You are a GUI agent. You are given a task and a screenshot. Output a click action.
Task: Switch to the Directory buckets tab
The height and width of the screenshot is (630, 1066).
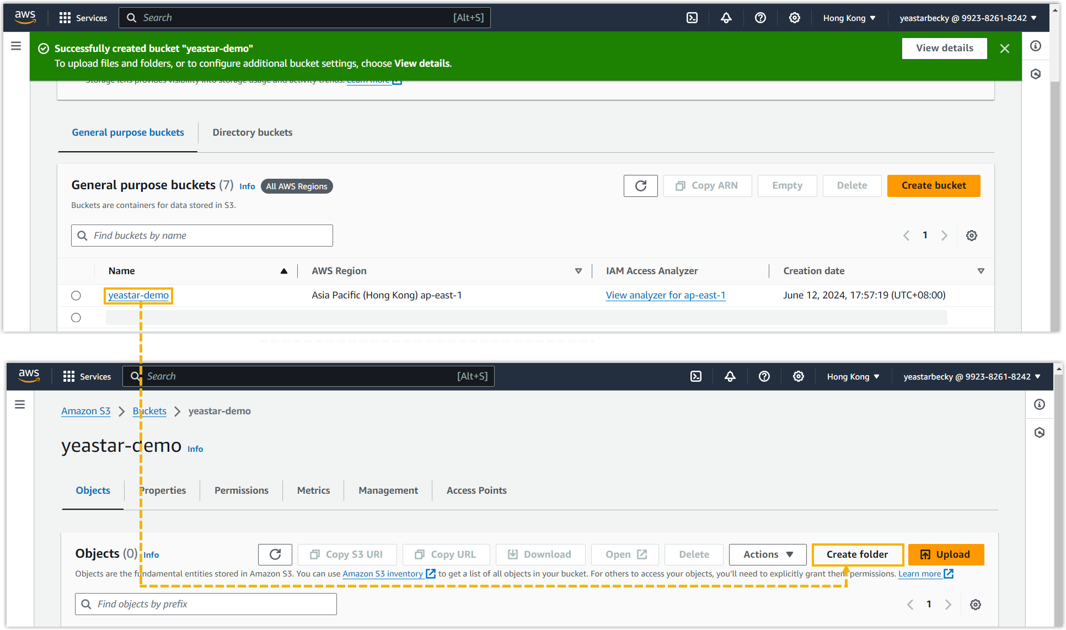coord(252,132)
